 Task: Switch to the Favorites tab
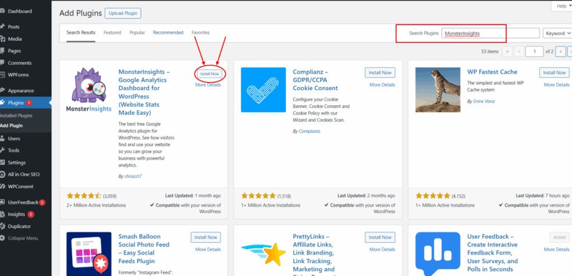pyautogui.click(x=201, y=32)
